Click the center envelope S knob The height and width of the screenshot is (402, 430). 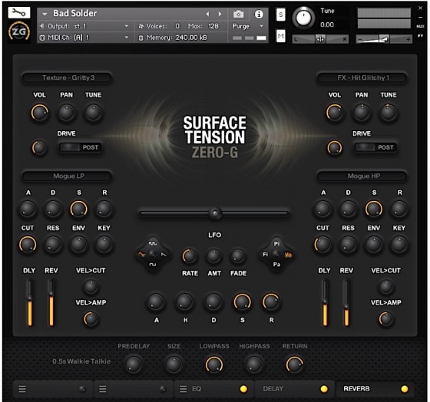click(x=242, y=302)
